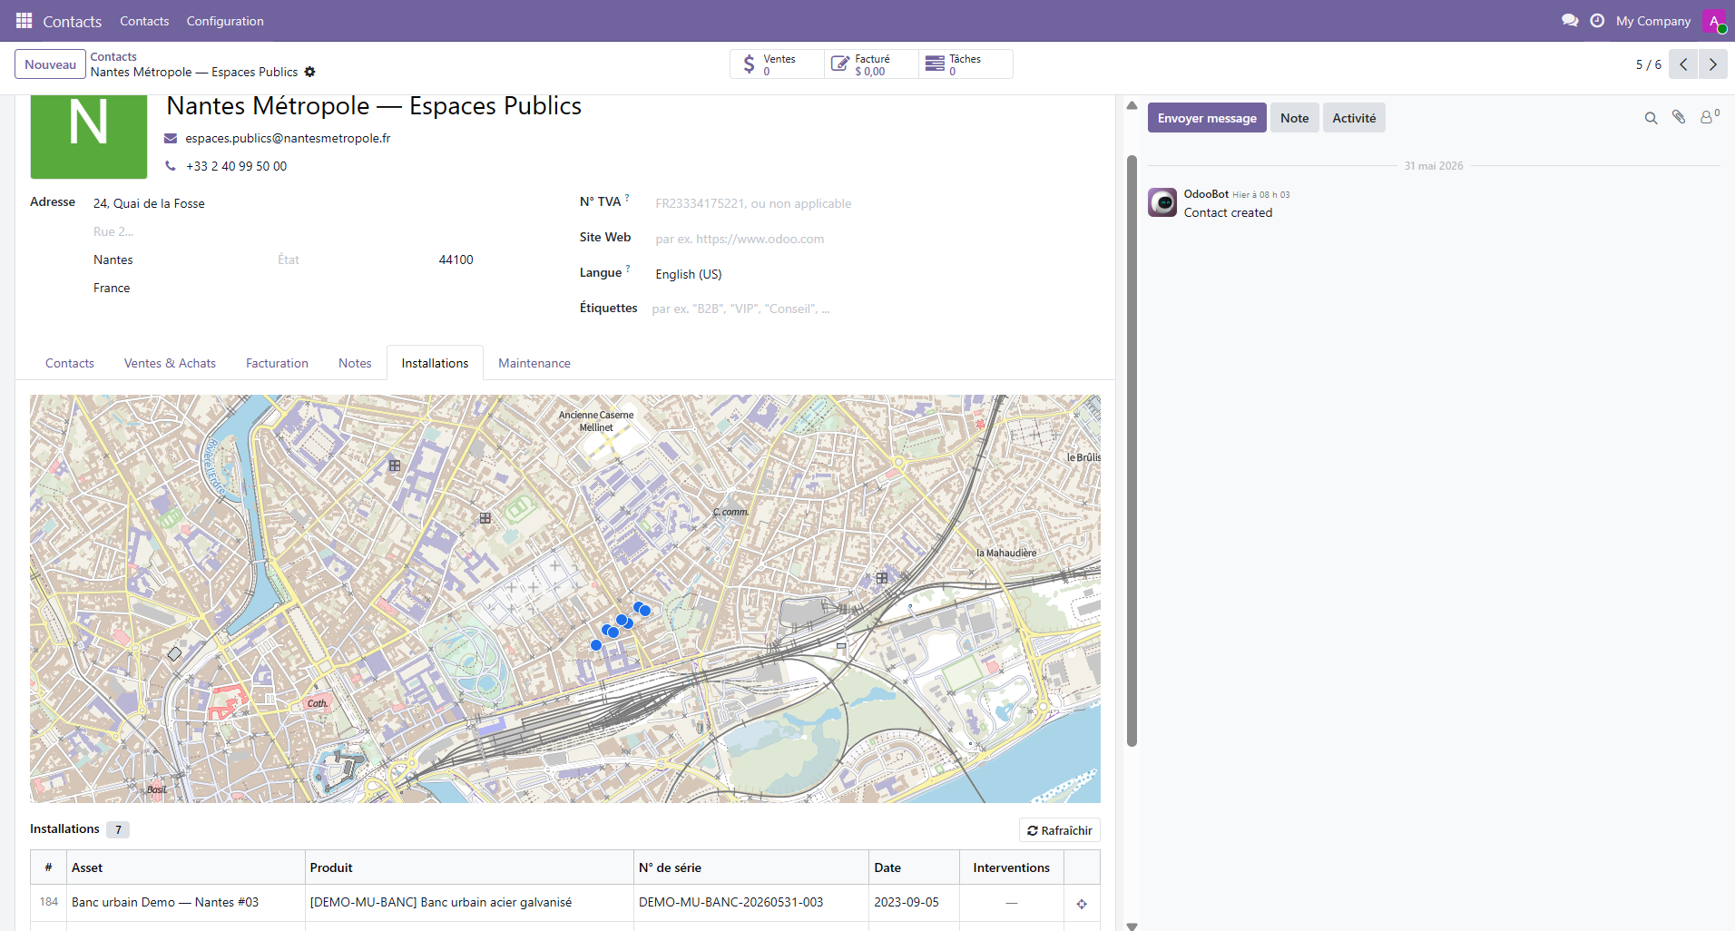Image resolution: width=1735 pixels, height=931 pixels.
Task: Click the Ventes dollar stat button
Action: [x=777, y=64]
